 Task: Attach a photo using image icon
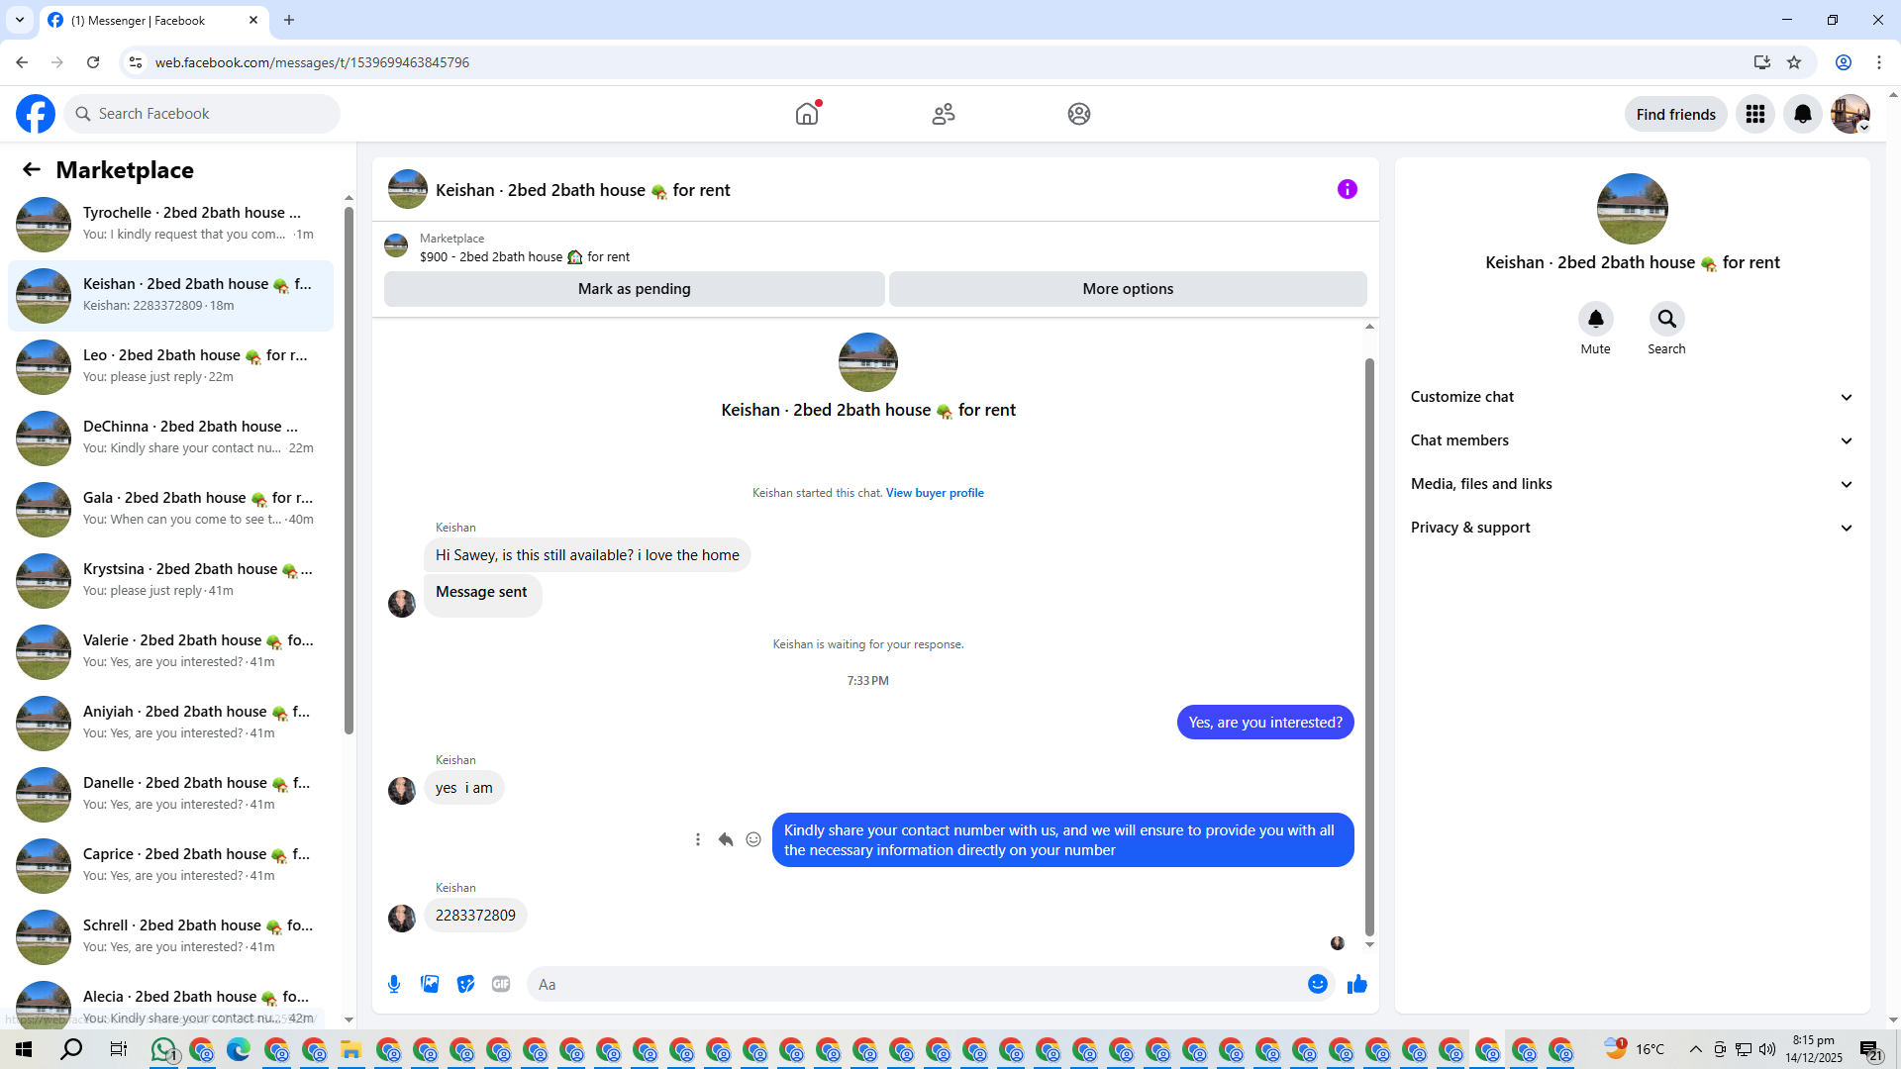430,984
